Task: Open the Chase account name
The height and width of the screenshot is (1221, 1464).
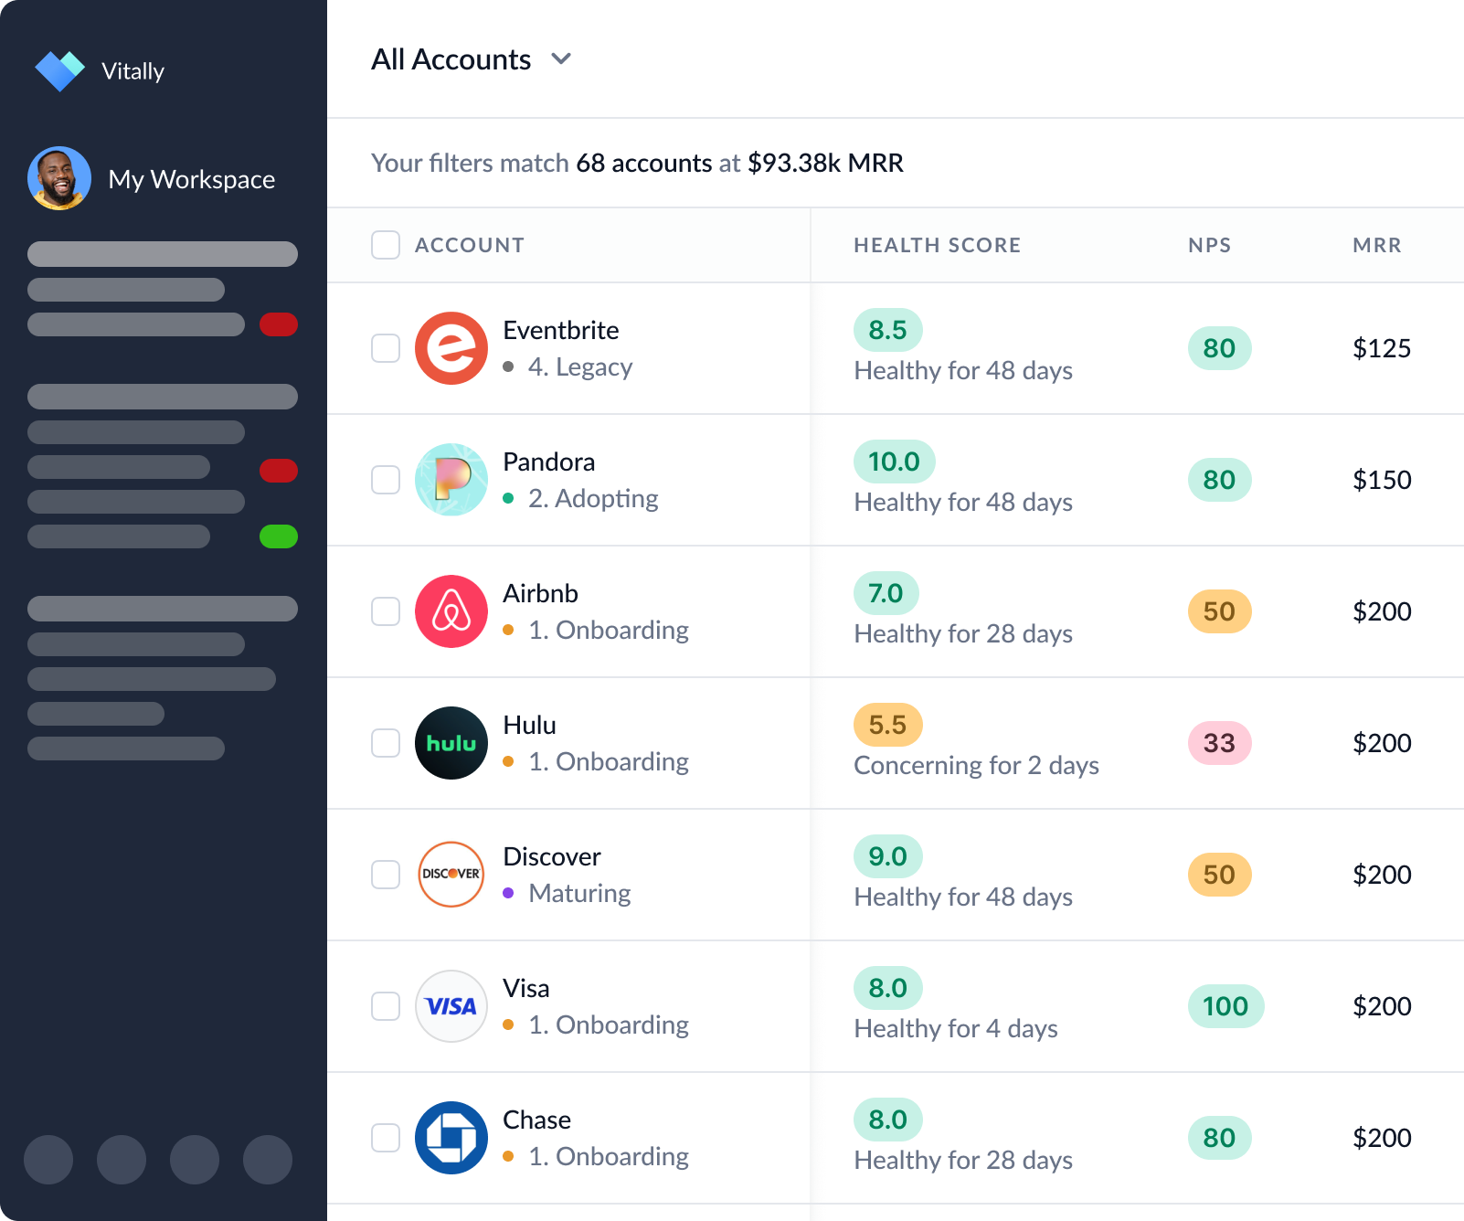Action: (x=536, y=1120)
